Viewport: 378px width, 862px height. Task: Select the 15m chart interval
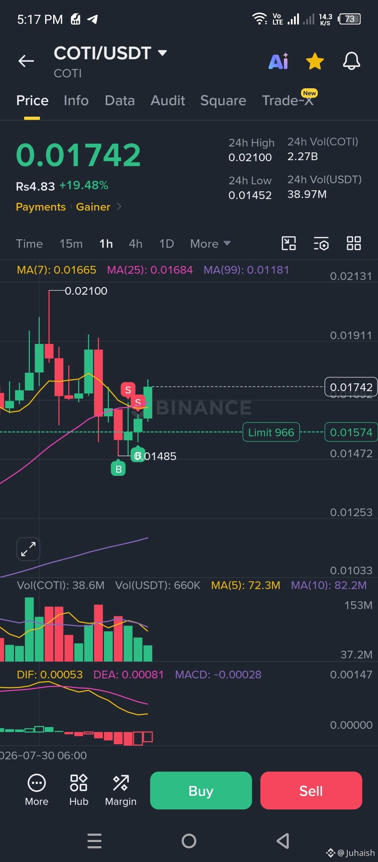(71, 244)
